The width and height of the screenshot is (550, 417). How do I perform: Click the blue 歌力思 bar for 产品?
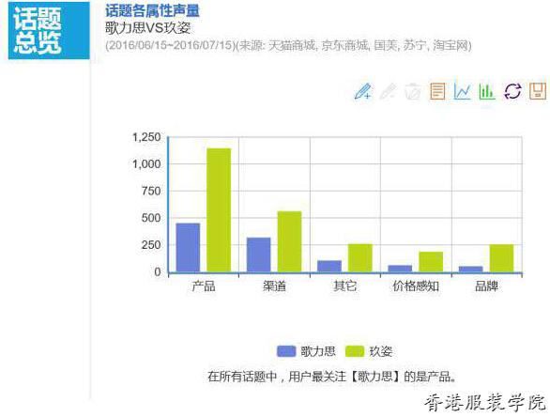tap(188, 247)
